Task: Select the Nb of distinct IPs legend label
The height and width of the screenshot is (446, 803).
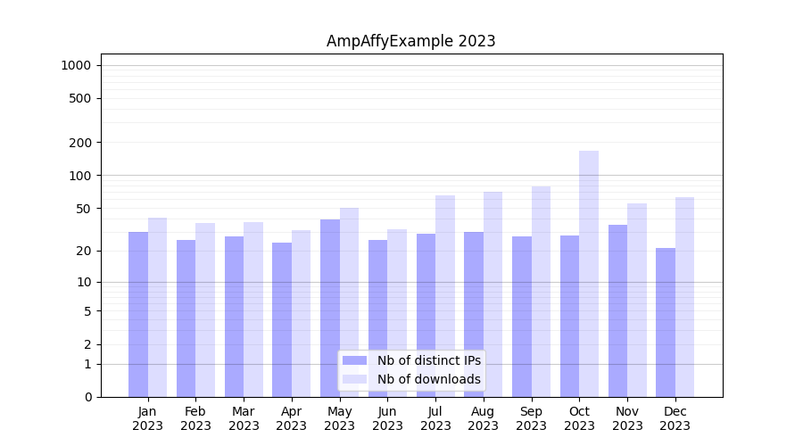Action: [428, 360]
